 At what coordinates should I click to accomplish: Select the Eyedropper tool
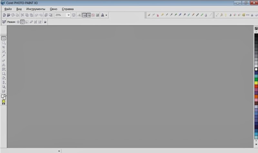coord(4,56)
